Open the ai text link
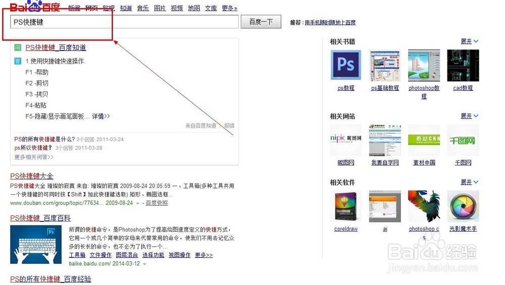 point(385,229)
